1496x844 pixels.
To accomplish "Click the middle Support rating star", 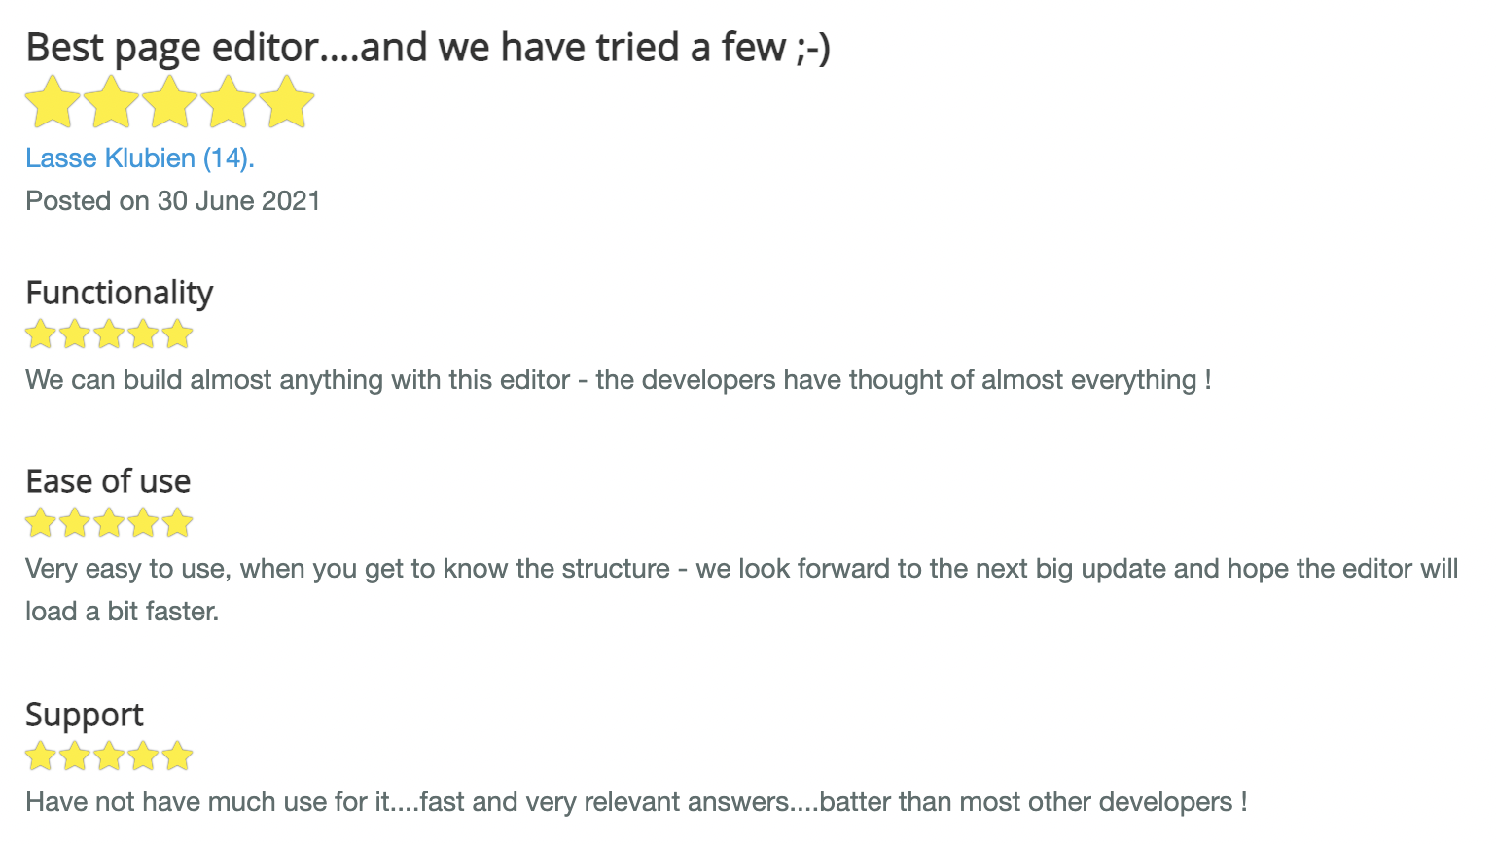I will click(109, 756).
